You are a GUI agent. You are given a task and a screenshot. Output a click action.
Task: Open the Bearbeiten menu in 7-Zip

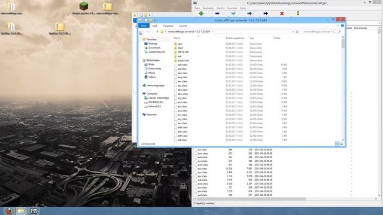click(208, 8)
